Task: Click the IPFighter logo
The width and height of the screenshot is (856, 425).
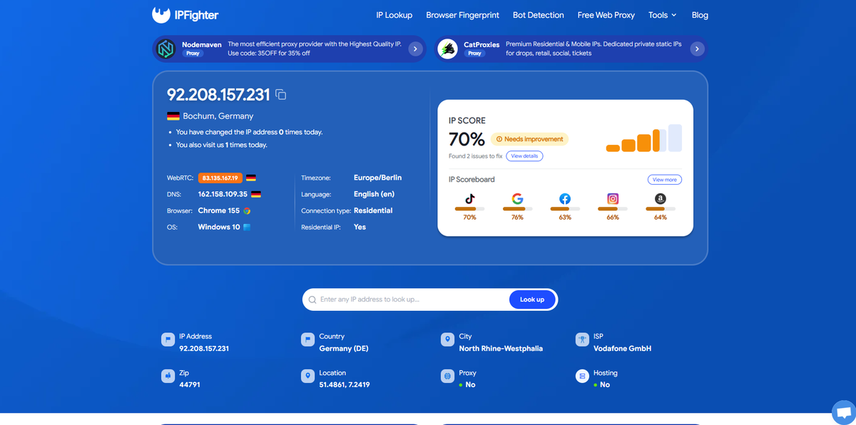Action: pos(185,14)
